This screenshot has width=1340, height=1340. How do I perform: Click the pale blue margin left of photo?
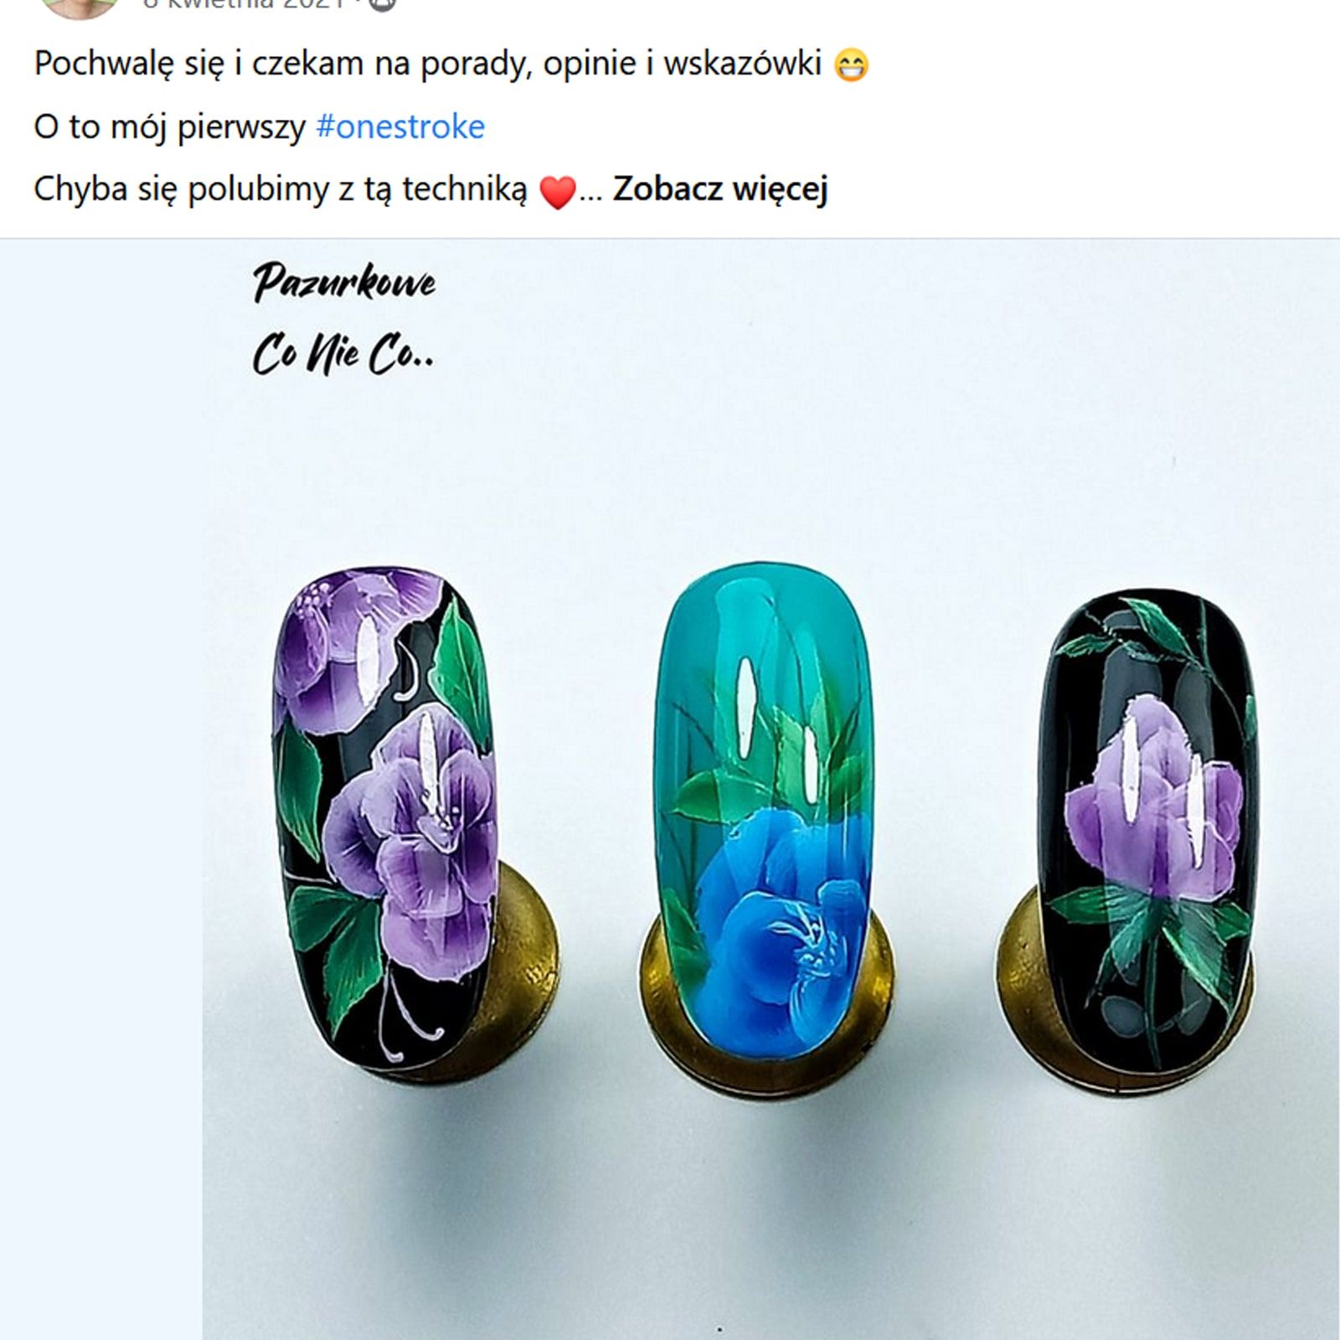tap(100, 787)
